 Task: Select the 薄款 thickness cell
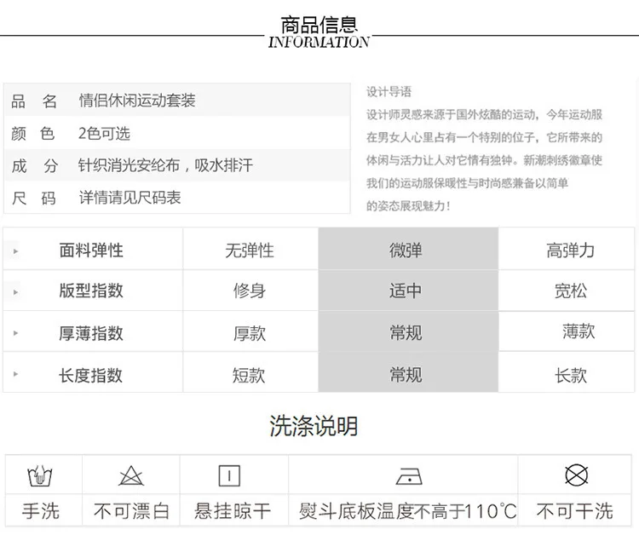[566, 331]
